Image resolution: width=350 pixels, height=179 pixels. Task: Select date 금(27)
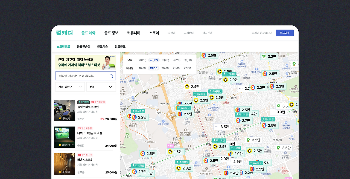point(154,60)
